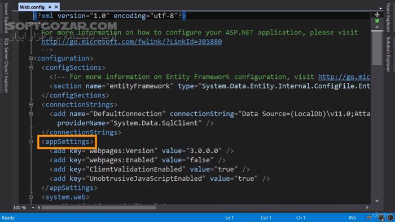Click the xml version declaration line

(110, 16)
